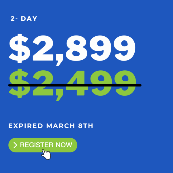The image size is (173, 173).
Task: Click the digit 4 in green price
Action: pos(77,83)
